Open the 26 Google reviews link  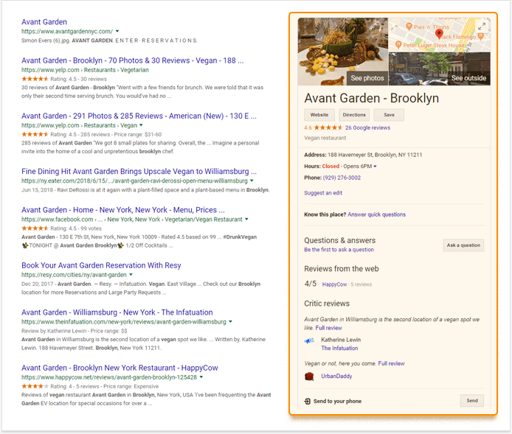[367, 127]
